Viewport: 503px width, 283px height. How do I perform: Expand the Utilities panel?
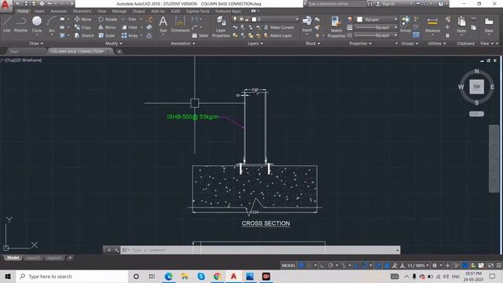437,43
